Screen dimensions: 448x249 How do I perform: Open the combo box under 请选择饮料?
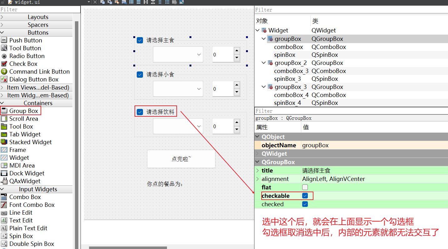178,126
